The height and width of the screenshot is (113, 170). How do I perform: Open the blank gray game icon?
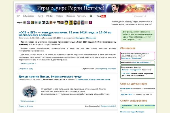87,23
